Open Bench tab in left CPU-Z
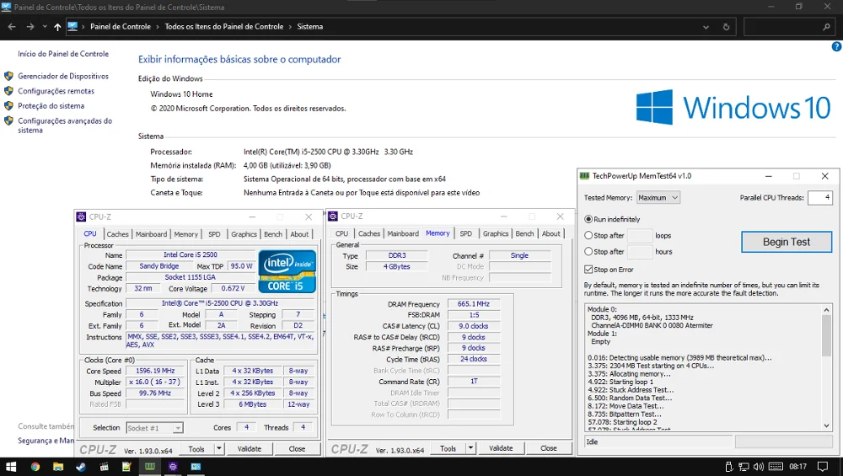Screen dimensions: 843x476 click(x=273, y=234)
